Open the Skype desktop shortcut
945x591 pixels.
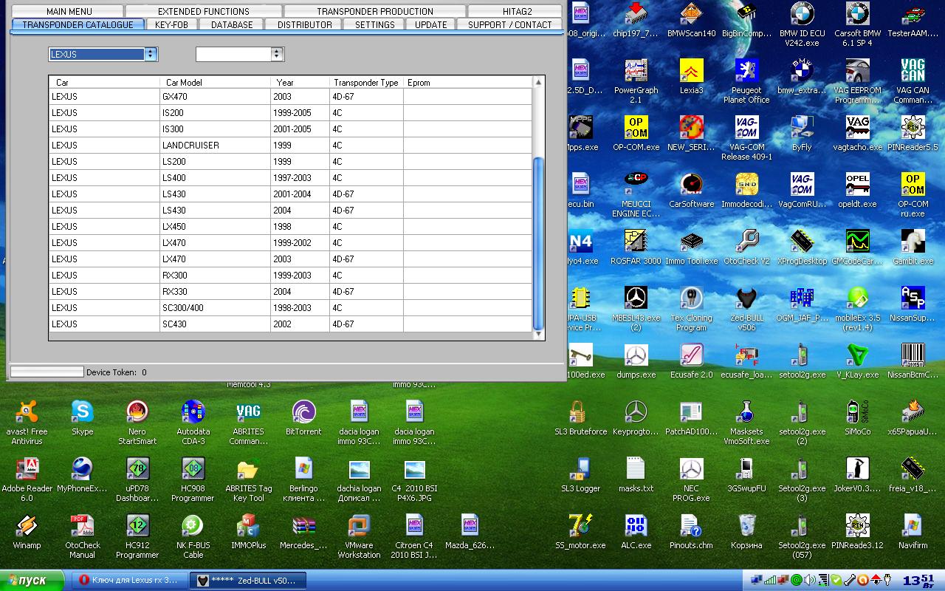[x=82, y=413]
